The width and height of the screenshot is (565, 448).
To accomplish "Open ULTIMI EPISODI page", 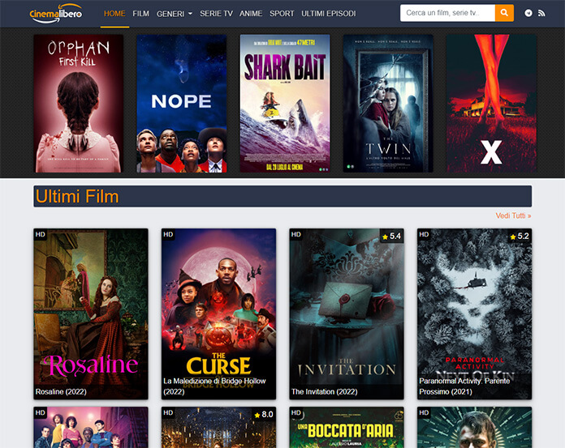I will (x=328, y=14).
